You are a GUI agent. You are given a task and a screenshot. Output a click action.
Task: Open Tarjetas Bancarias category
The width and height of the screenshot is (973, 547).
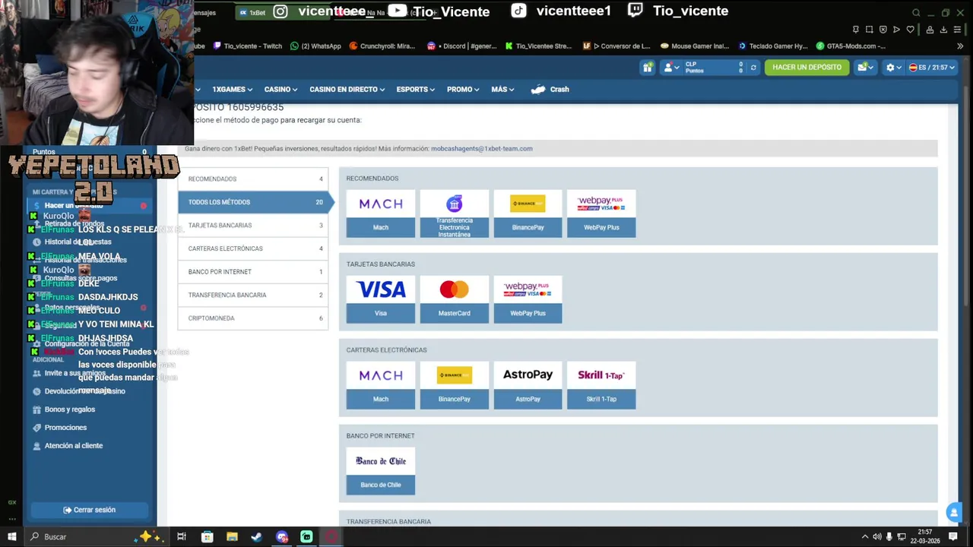(x=253, y=226)
